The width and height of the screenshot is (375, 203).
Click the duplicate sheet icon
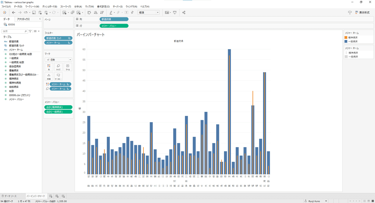72,12
